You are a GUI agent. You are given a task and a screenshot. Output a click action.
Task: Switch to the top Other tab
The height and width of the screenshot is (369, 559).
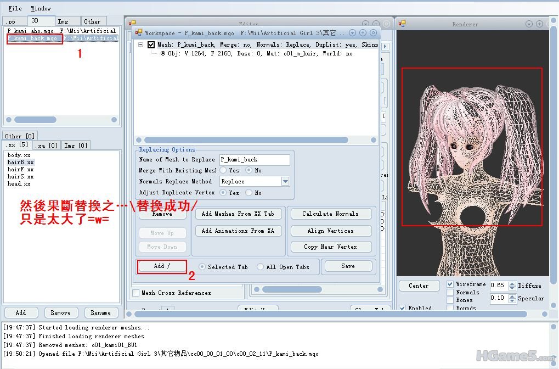click(94, 21)
